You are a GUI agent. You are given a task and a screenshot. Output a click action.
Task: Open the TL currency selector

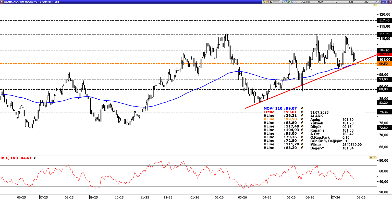pyautogui.click(x=336, y=2)
